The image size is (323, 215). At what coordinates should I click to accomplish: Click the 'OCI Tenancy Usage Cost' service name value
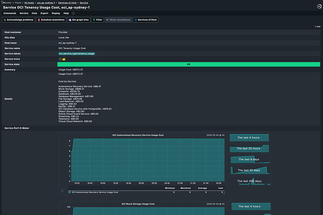pyautogui.click(x=72, y=48)
